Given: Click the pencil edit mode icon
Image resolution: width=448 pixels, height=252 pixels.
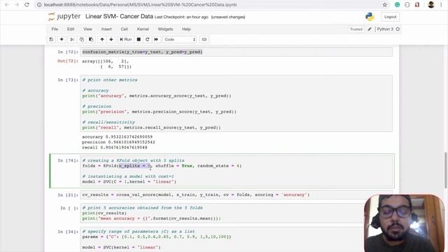Looking at the screenshot, I should click(x=370, y=29).
